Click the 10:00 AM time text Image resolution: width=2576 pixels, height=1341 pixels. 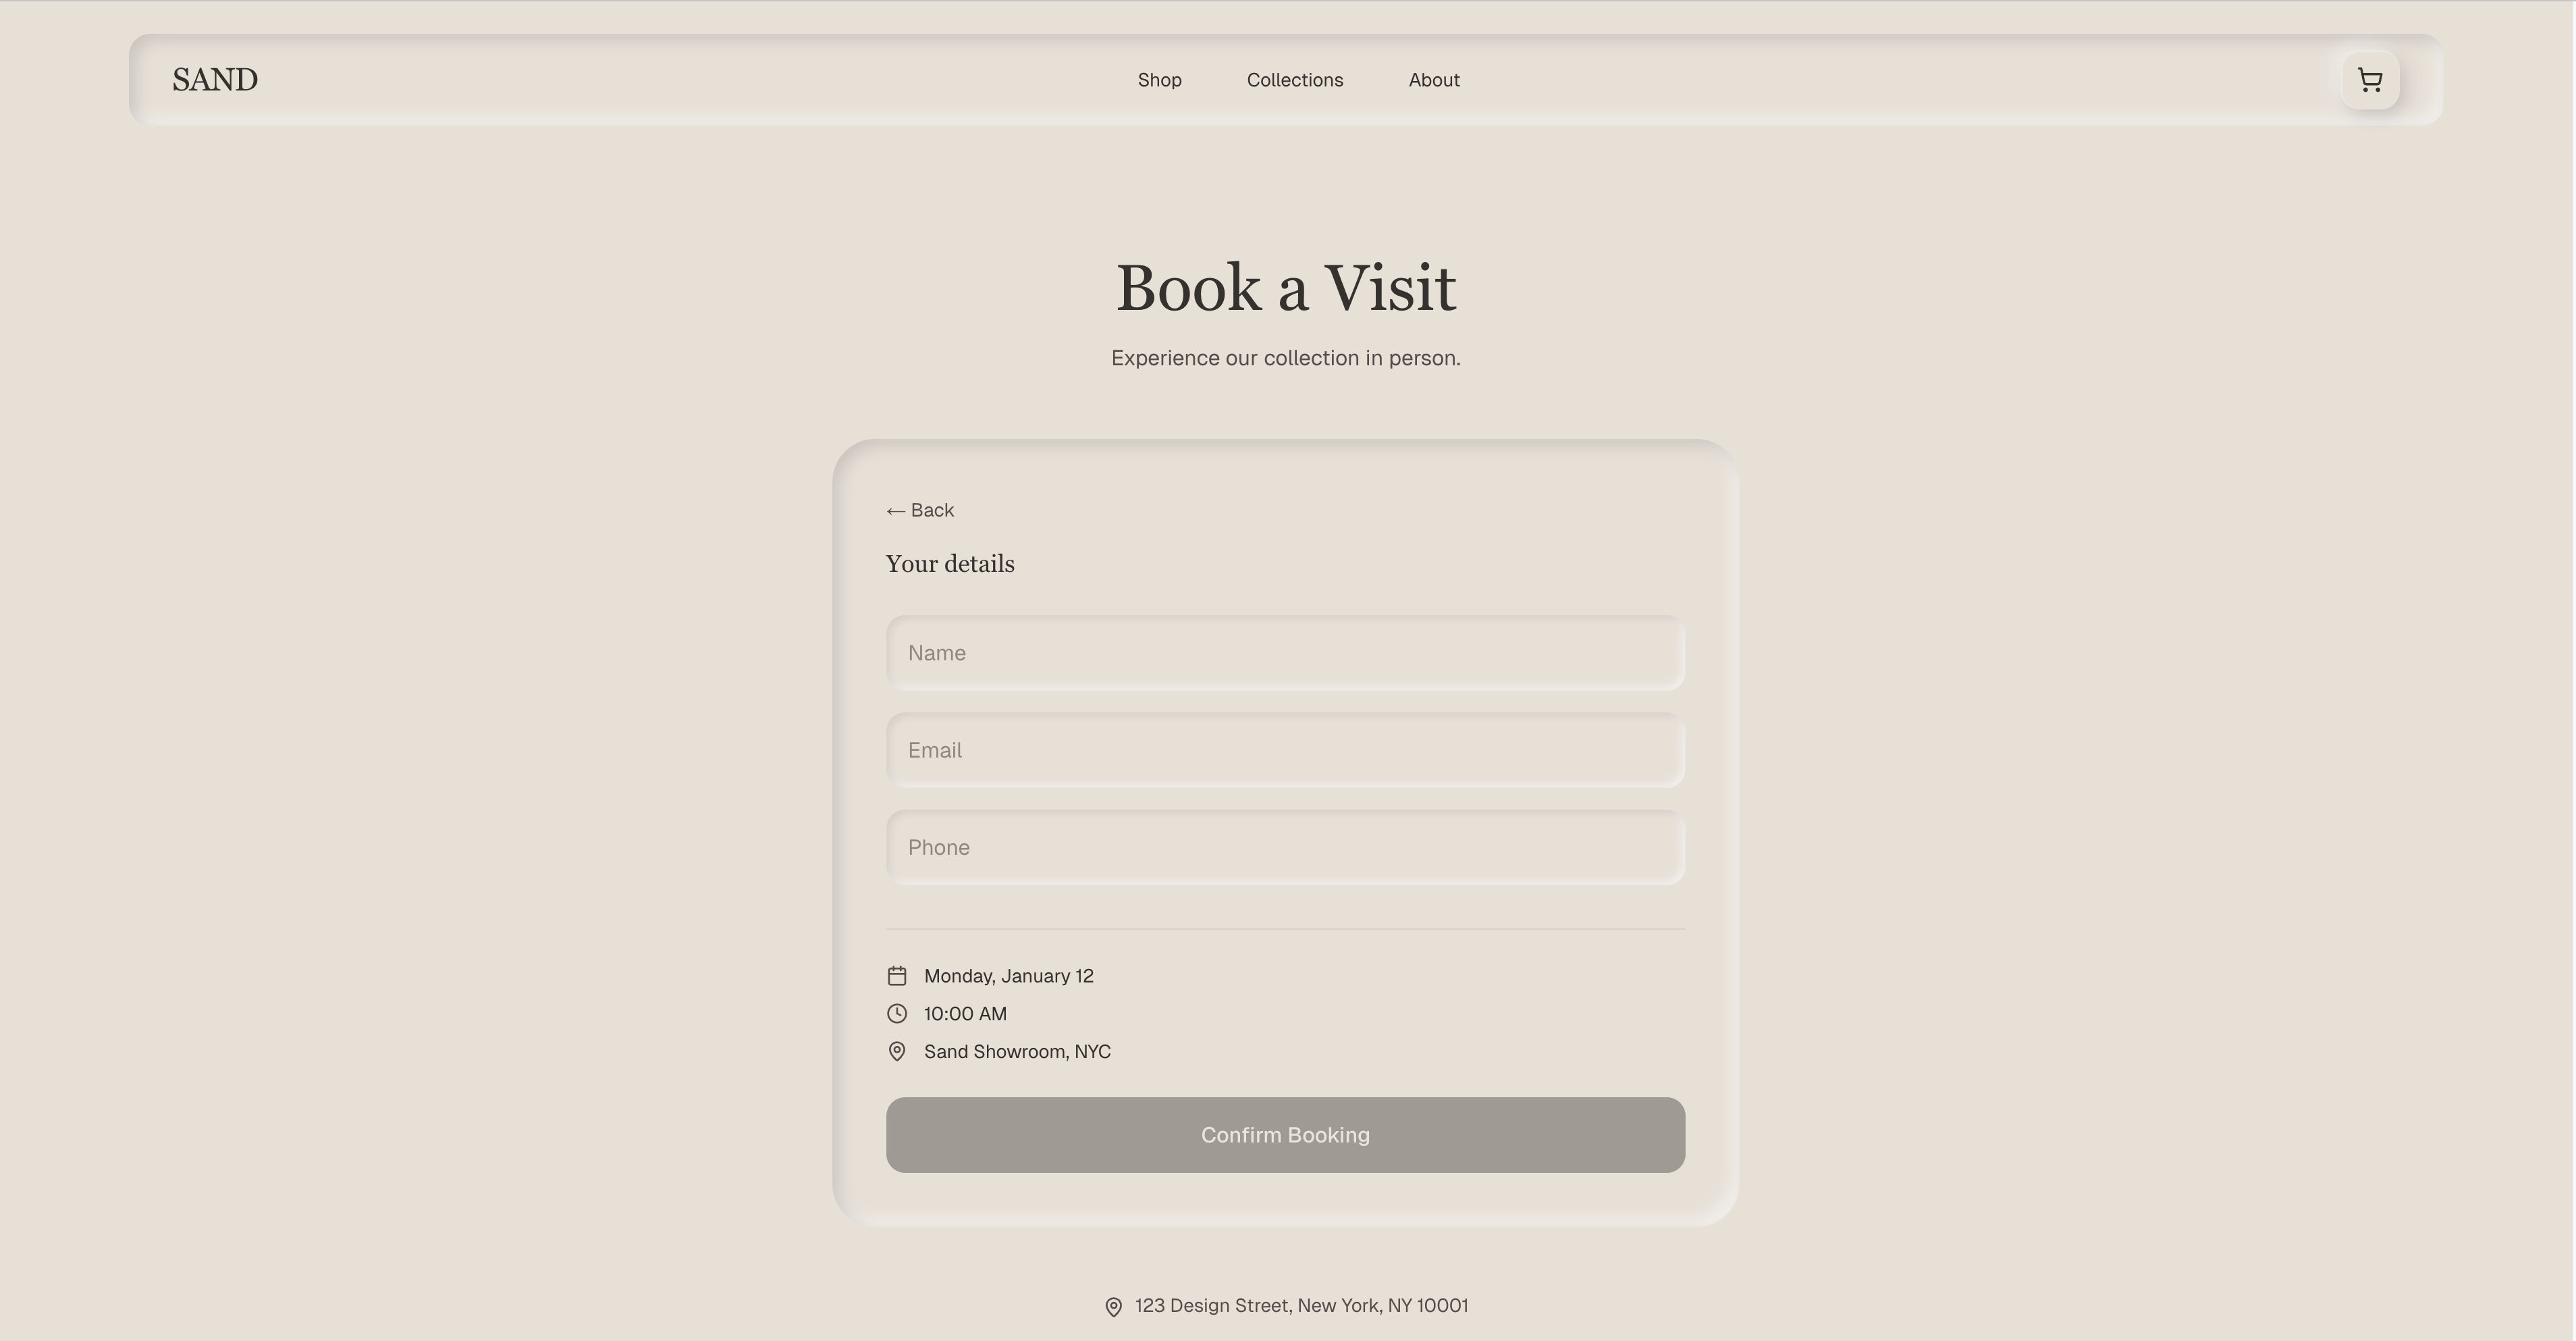point(965,1014)
